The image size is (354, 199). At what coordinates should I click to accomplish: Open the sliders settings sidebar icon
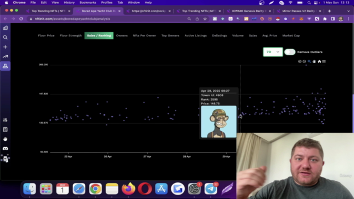point(5,120)
